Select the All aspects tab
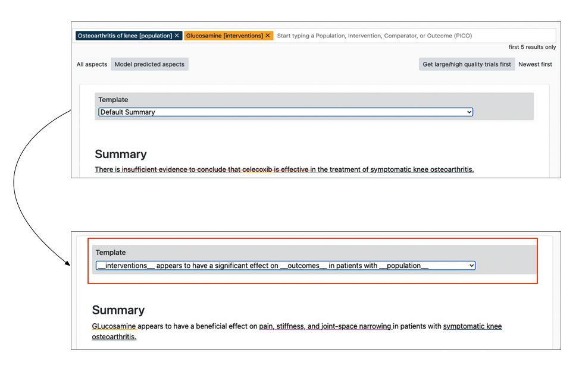Viewport: 579px width, 369px height. 92,64
